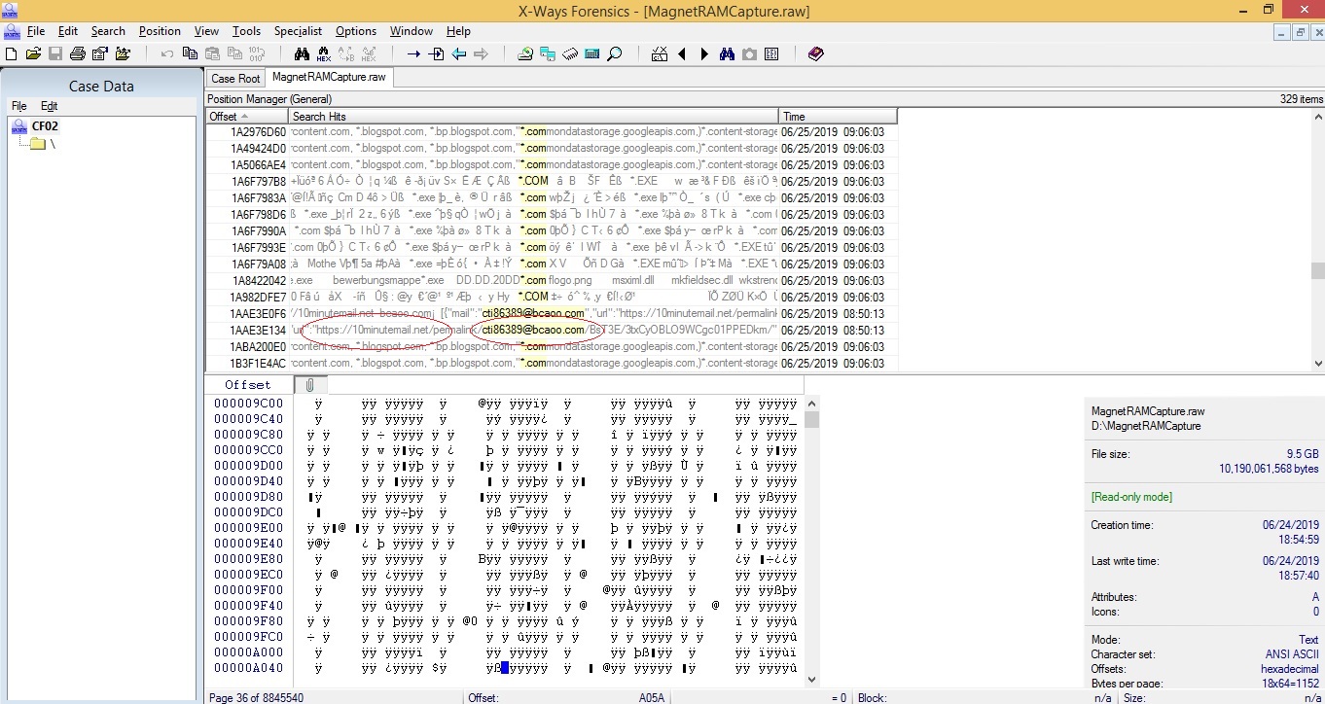The width and height of the screenshot is (1325, 704).
Task: Open the calculator tool
Action: 592,53
